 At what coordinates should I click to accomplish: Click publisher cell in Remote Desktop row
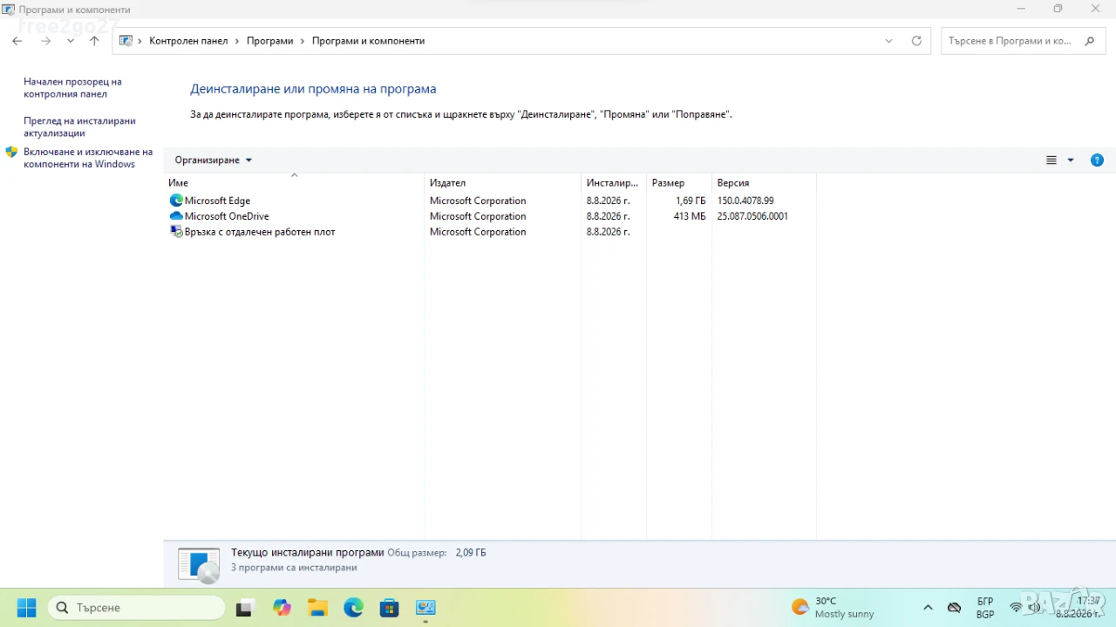pos(478,232)
